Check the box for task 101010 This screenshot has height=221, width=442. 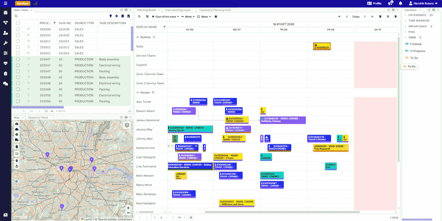(18, 35)
